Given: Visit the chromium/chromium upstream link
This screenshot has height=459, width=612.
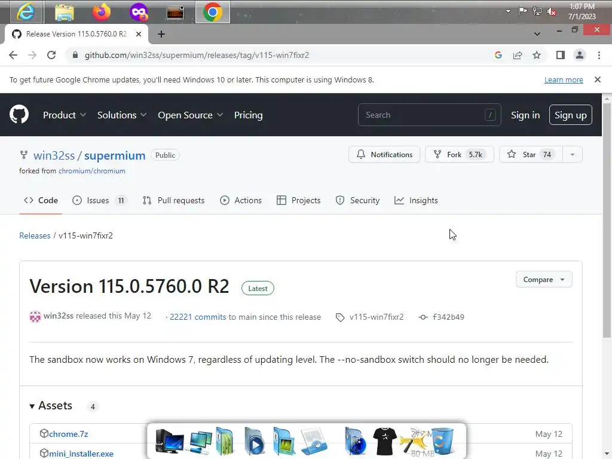Looking at the screenshot, I should click(91, 171).
